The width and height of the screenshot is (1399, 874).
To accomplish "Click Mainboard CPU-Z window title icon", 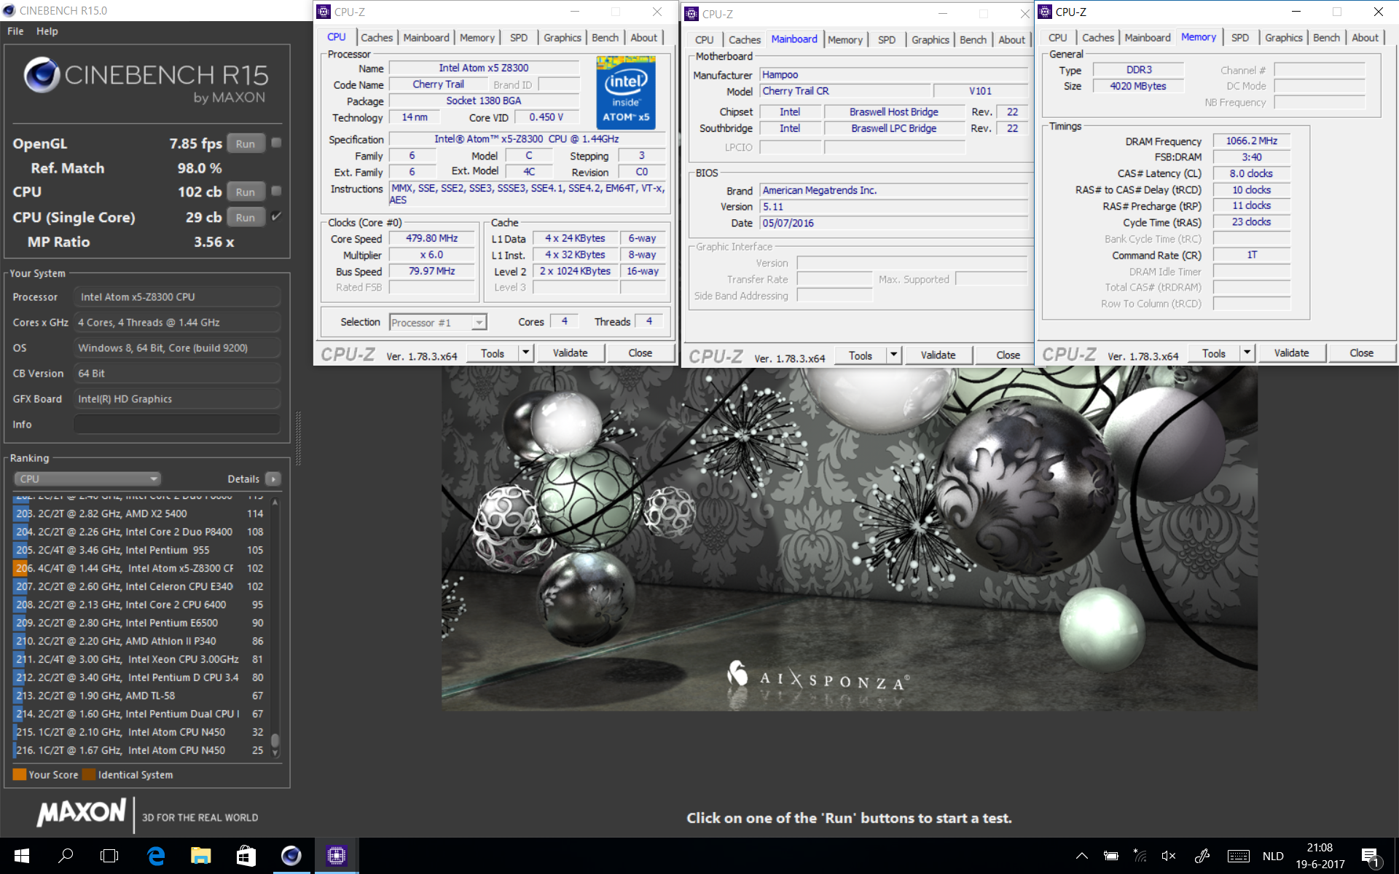I will (691, 14).
